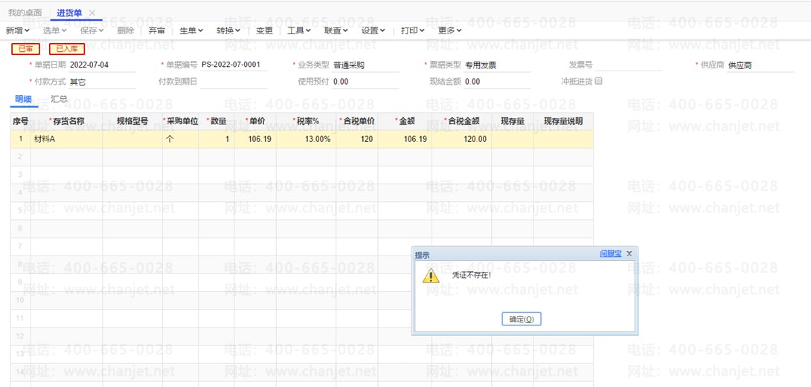Click the 删除 toolbar button

coord(126,30)
